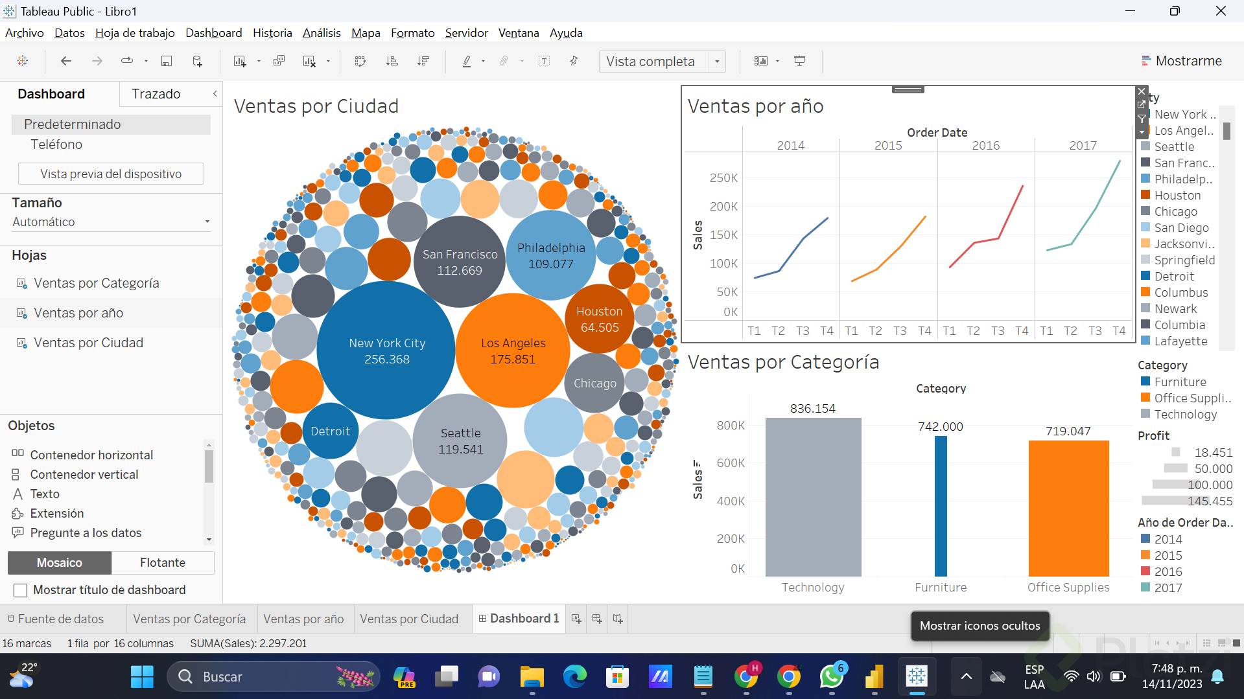Click the Windows Start button
Viewport: 1244px width, 699px height.
[142, 676]
